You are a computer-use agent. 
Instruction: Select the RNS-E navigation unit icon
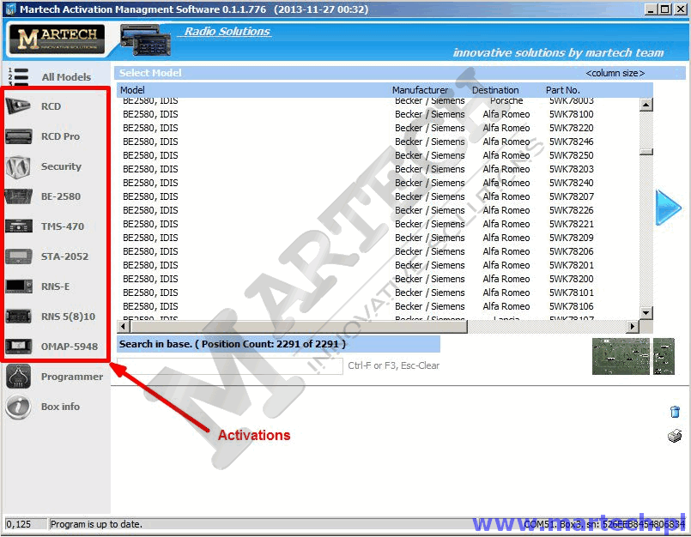pos(19,287)
